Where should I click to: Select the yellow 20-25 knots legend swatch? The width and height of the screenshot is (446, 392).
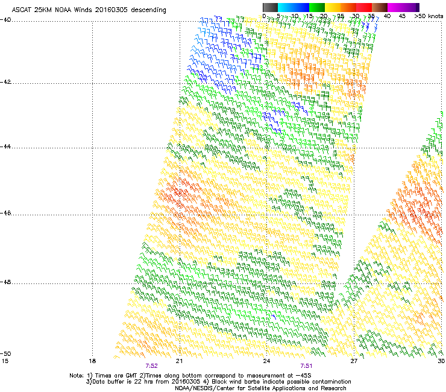point(333,7)
